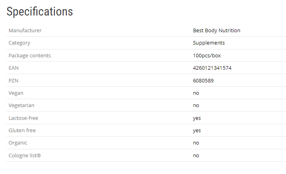Viewport: 286px width, 174px height.
Task: Click the Cologne list® row label
Action: [x=24, y=155]
